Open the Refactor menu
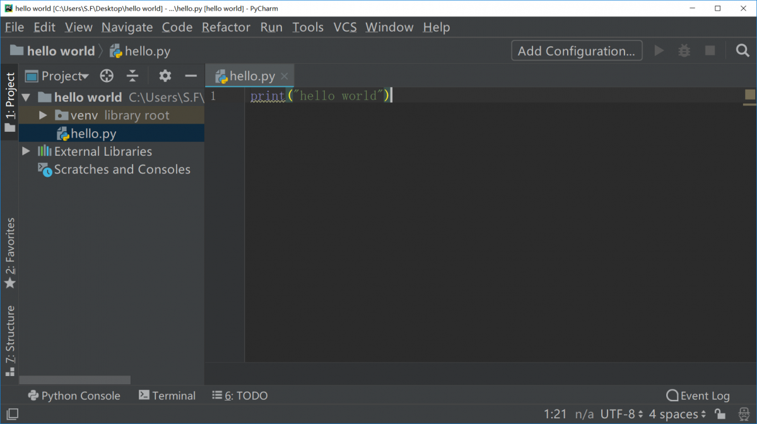The image size is (757, 424). 226,27
